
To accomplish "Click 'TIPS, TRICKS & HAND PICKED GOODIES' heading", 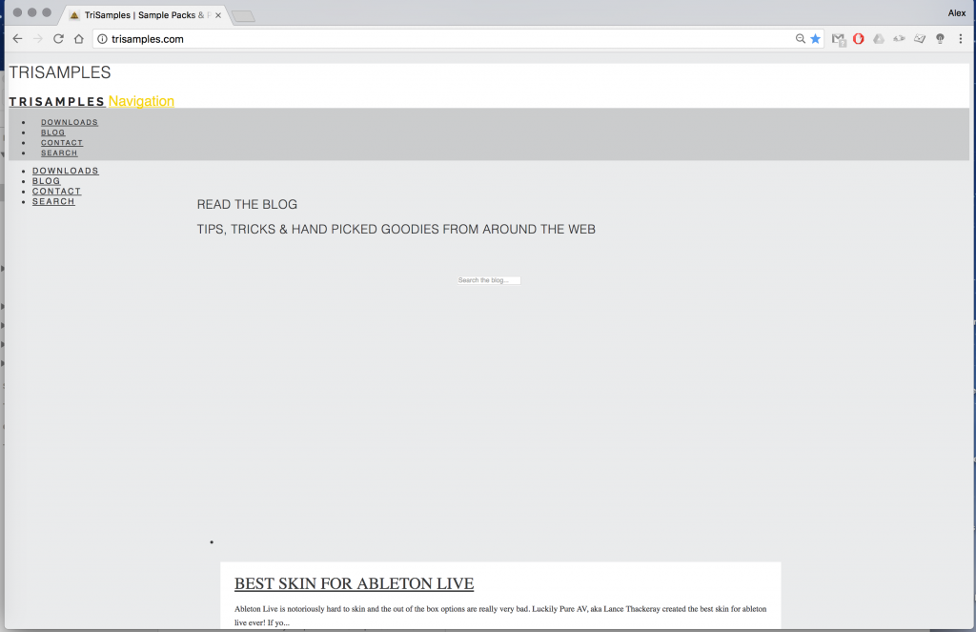I will (x=396, y=229).
